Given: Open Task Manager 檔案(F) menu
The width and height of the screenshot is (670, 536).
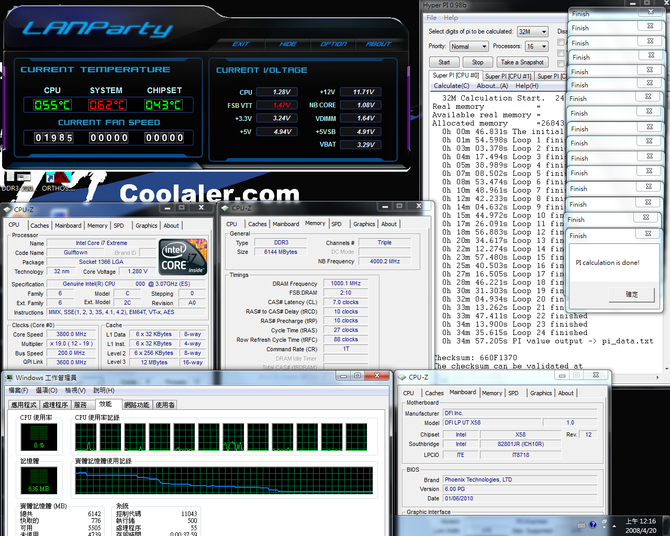Looking at the screenshot, I should [x=18, y=390].
